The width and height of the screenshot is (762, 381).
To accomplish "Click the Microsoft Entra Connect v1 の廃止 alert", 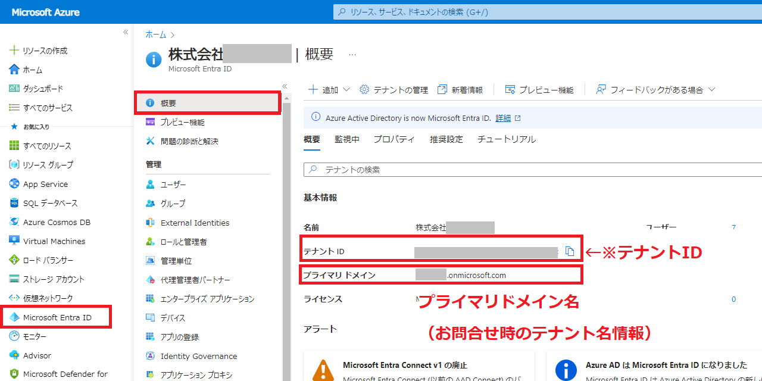I will click(x=419, y=366).
